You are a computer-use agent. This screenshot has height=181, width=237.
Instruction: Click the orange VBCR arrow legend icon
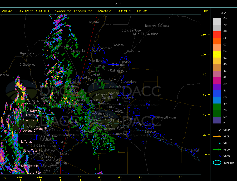coord(217,137)
